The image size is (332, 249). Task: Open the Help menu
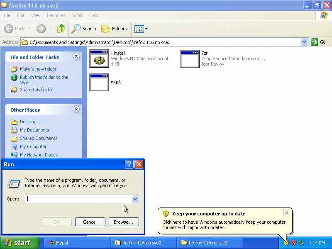click(x=93, y=15)
